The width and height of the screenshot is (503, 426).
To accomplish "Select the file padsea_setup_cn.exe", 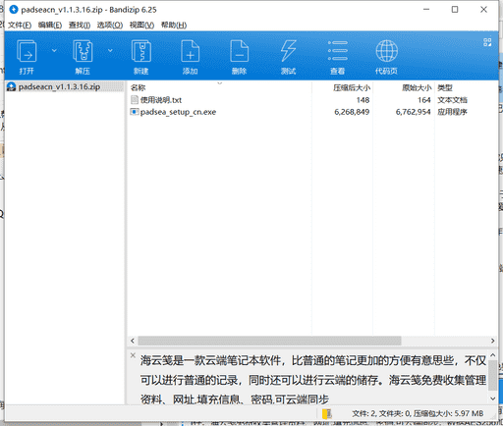I will tap(178, 112).
